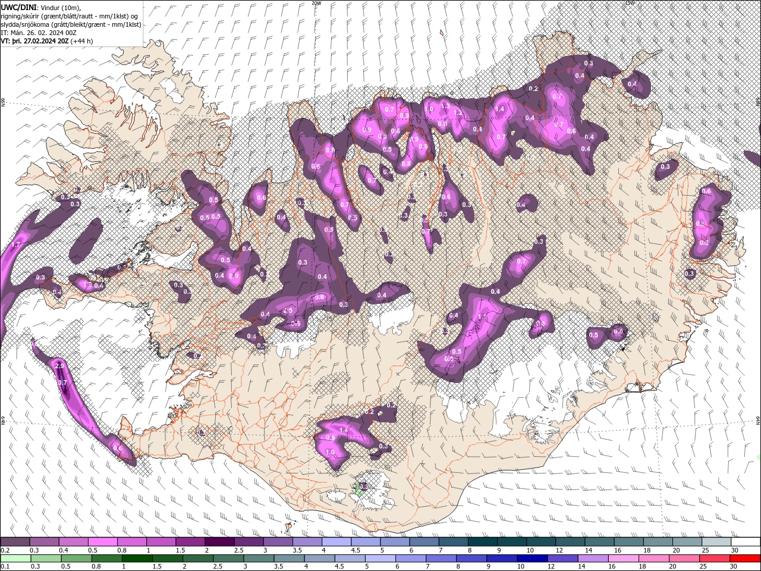Image resolution: width=761 pixels, height=571 pixels.
Task: Select the rain legend swatch starting at 6
Action: click(412, 559)
